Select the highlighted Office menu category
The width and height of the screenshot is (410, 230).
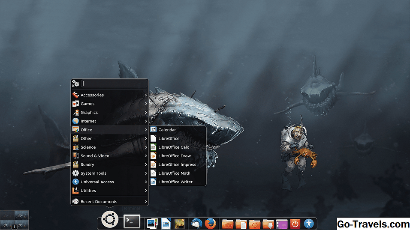tap(109, 130)
